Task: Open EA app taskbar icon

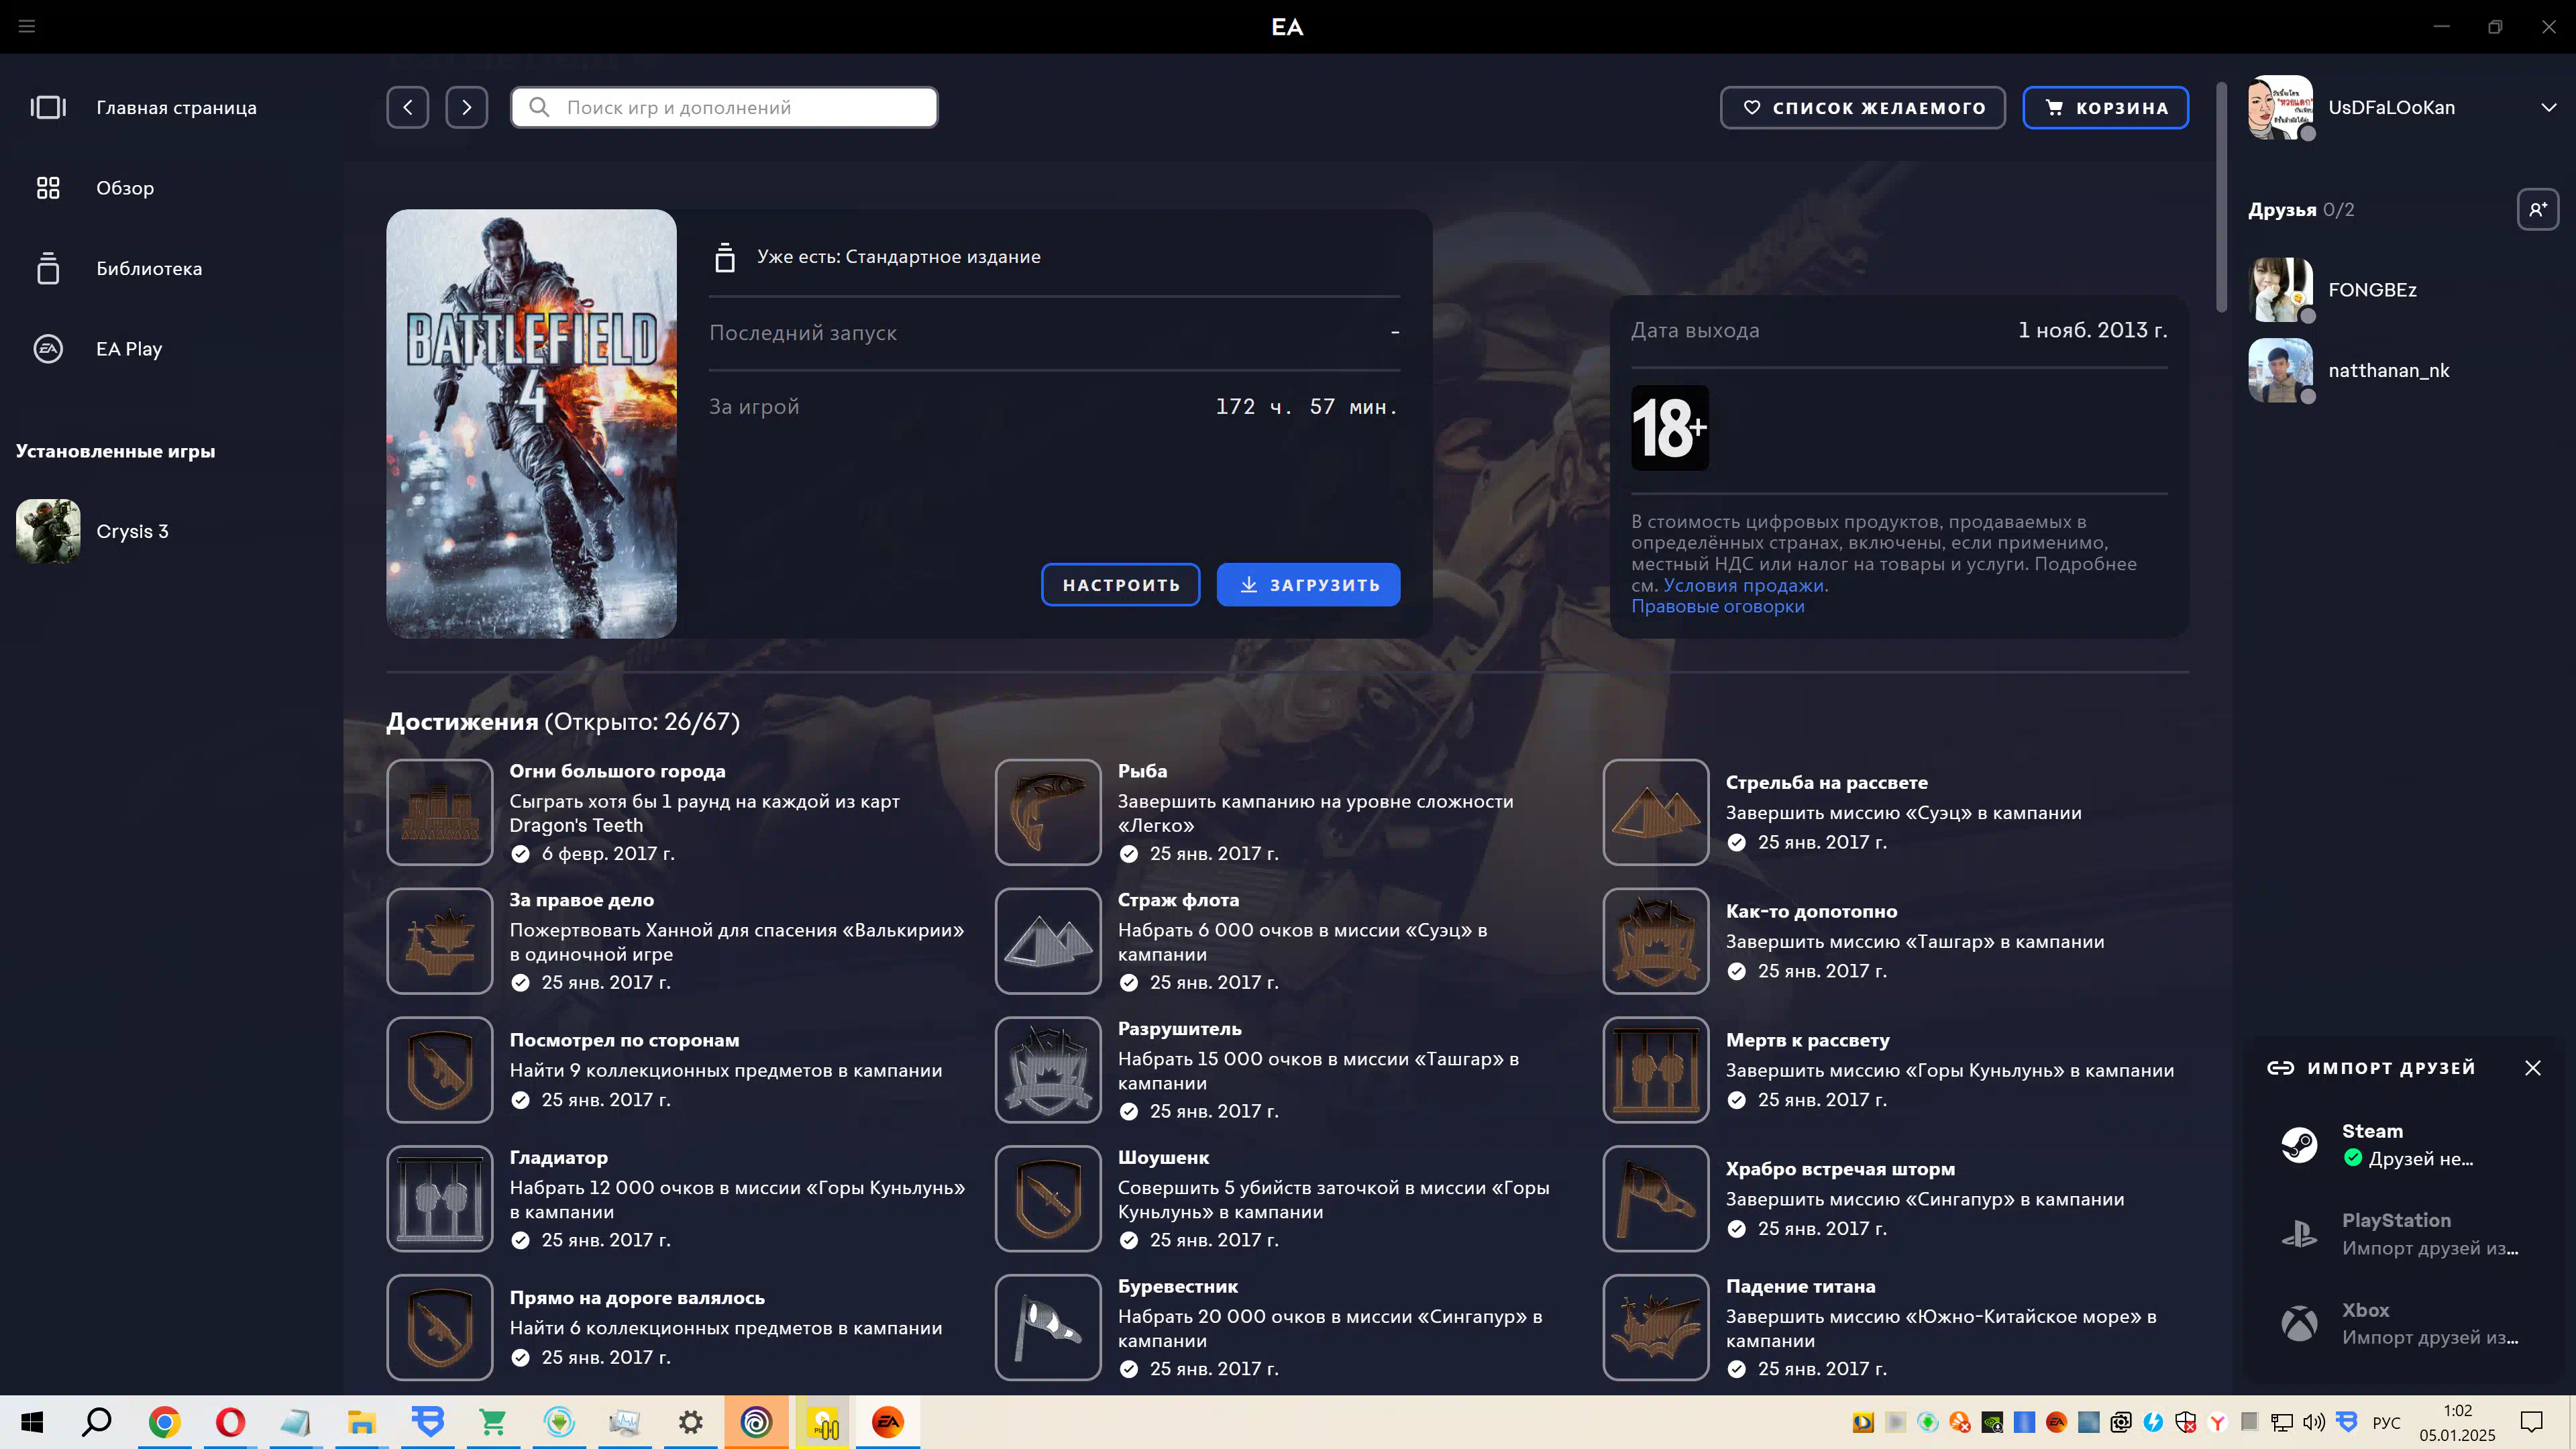Action: tap(887, 1422)
